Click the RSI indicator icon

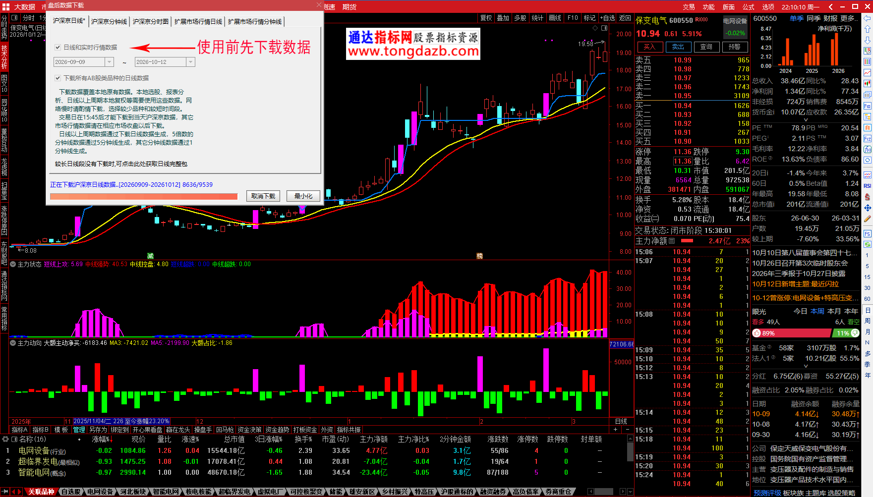pos(868,186)
